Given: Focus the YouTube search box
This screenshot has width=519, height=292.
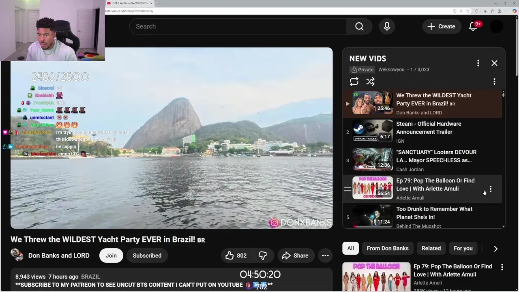Looking at the screenshot, I should pyautogui.click(x=238, y=26).
